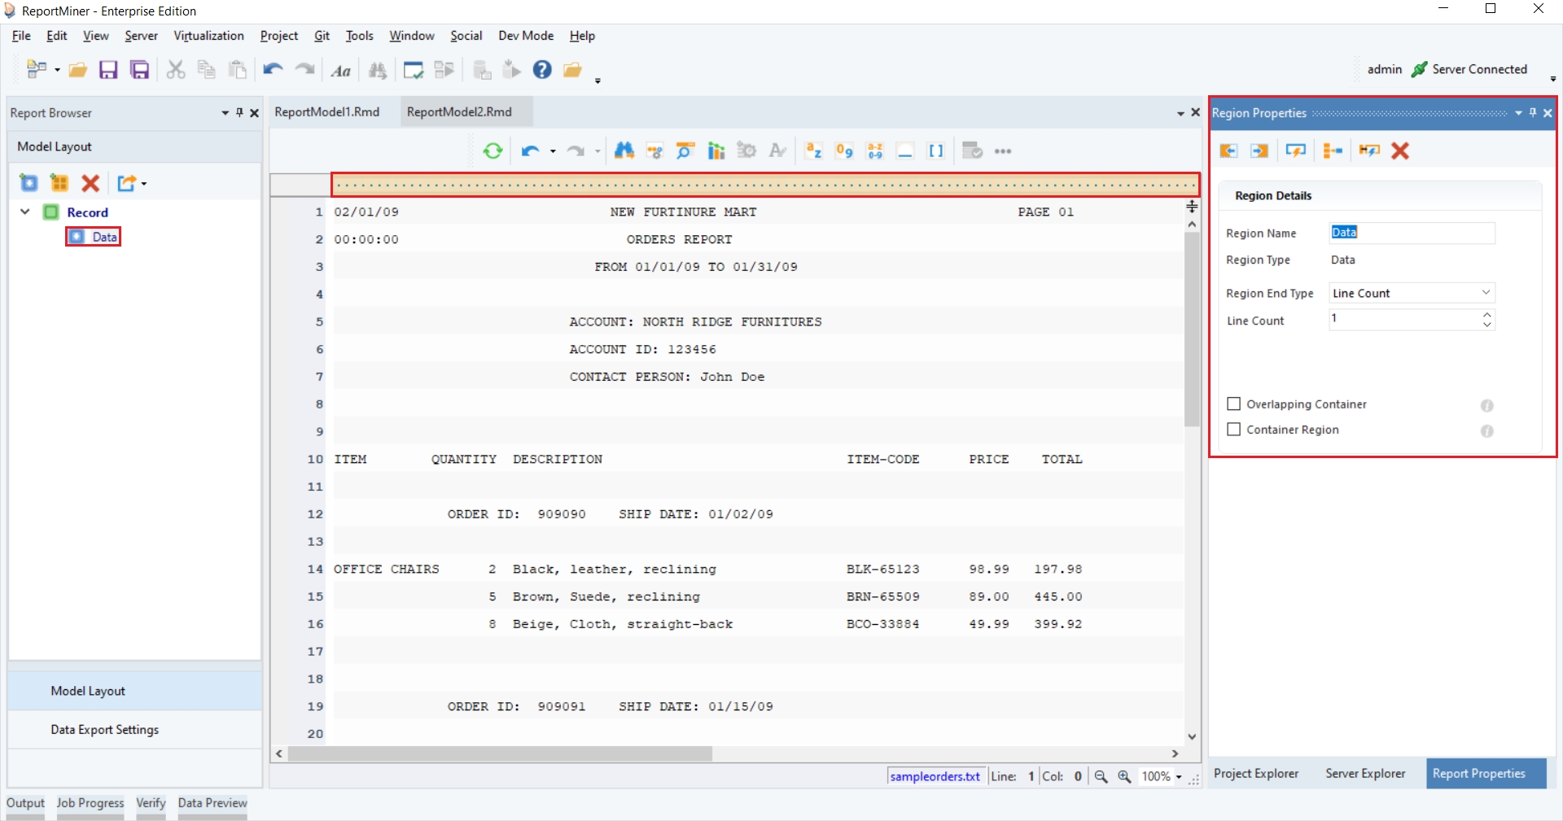The height and width of the screenshot is (821, 1563).
Task: Pin the Report Browser panel
Action: [x=239, y=113]
